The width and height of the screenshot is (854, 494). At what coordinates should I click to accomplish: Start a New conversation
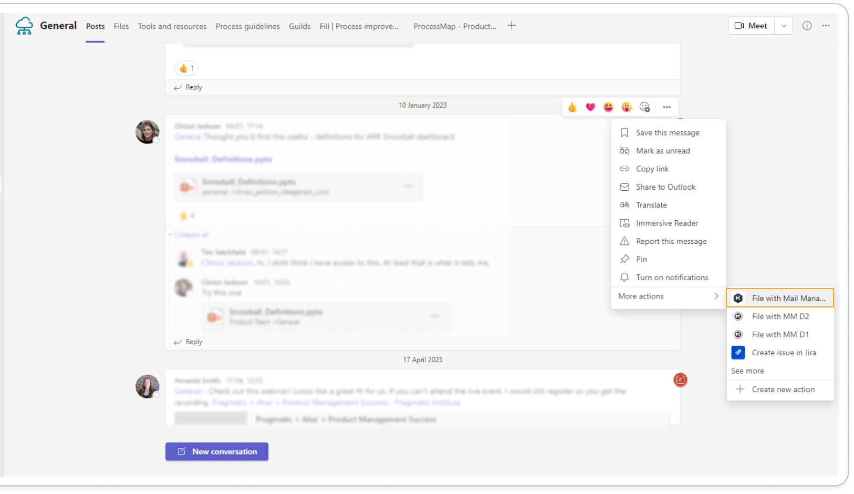217,451
